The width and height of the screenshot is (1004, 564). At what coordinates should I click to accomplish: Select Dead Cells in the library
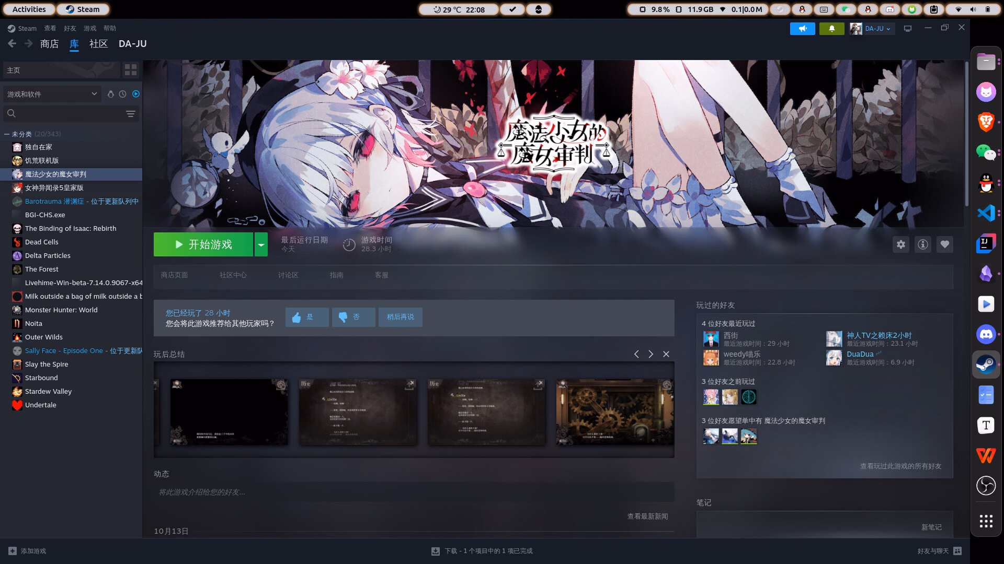[42, 242]
